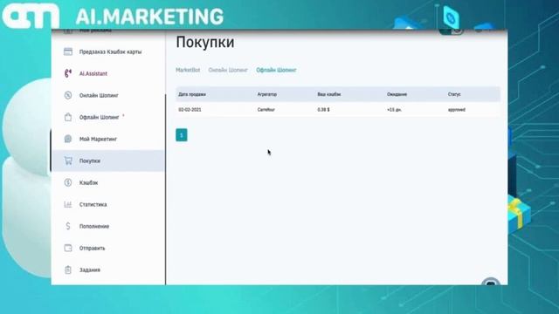This screenshot has width=559, height=314.
Task: Select the Офлайн Шопинг tab
Action: pos(276,70)
